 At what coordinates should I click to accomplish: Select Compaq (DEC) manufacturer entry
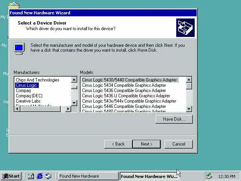tap(29, 96)
